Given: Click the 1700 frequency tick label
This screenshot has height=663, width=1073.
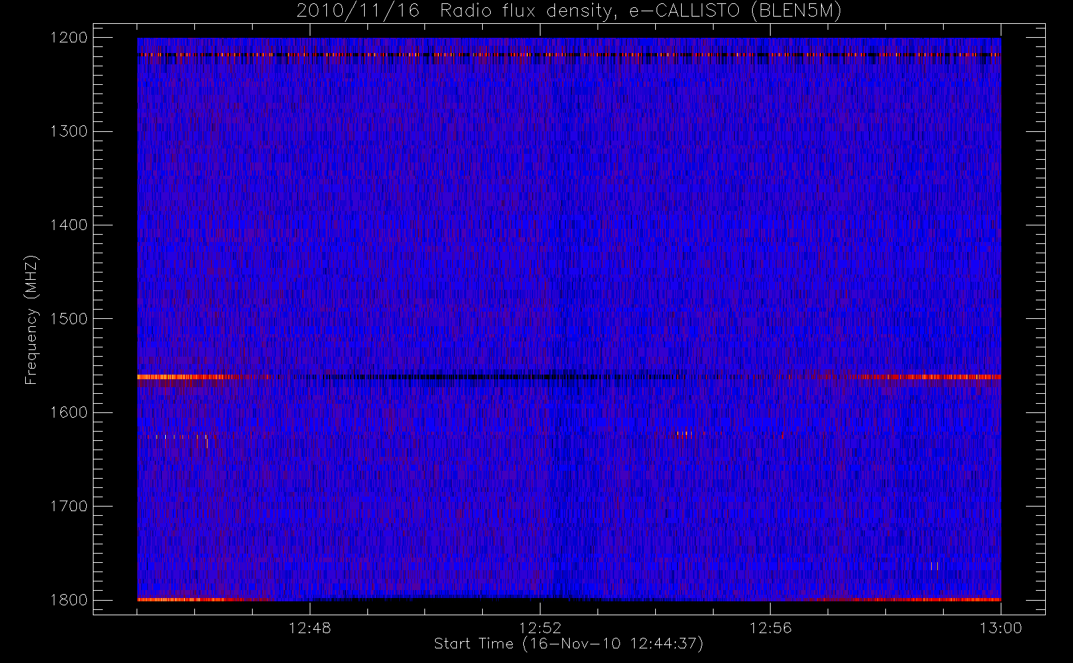Looking at the screenshot, I should click(69, 506).
